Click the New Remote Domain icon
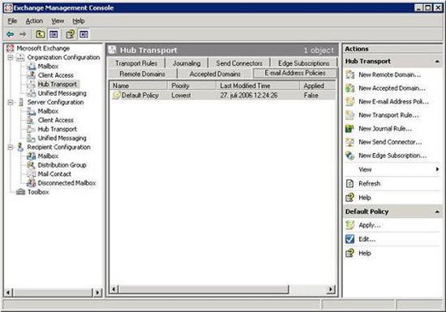 [x=350, y=75]
